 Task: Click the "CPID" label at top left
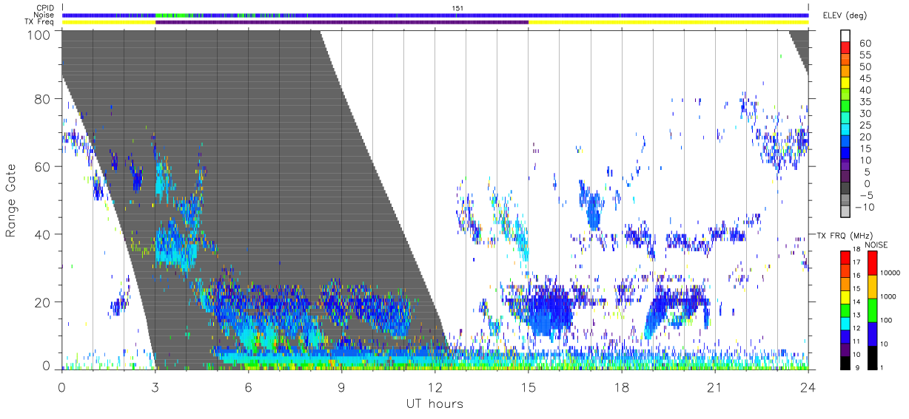(x=46, y=8)
